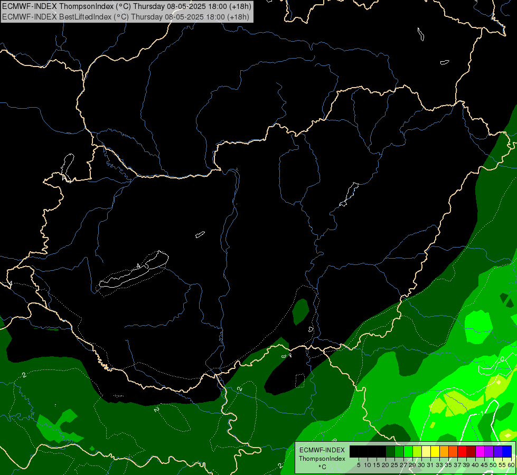Click legend tick value '60'
The width and height of the screenshot is (517, 475).
click(511, 465)
